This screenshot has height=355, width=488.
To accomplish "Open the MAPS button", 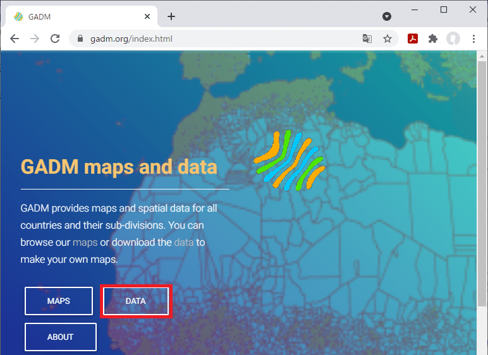I will [59, 301].
